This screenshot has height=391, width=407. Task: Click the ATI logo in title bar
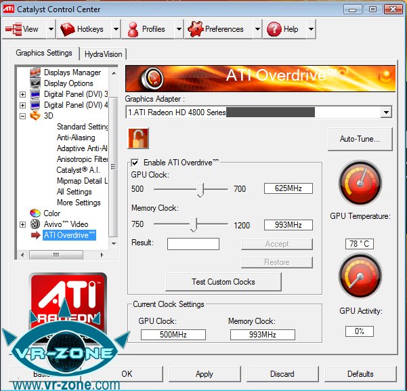pos(8,9)
